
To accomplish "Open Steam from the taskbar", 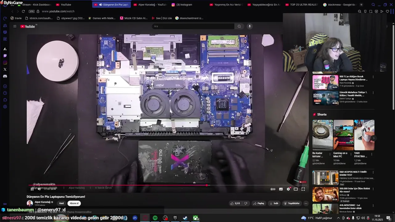I will coord(185,218).
